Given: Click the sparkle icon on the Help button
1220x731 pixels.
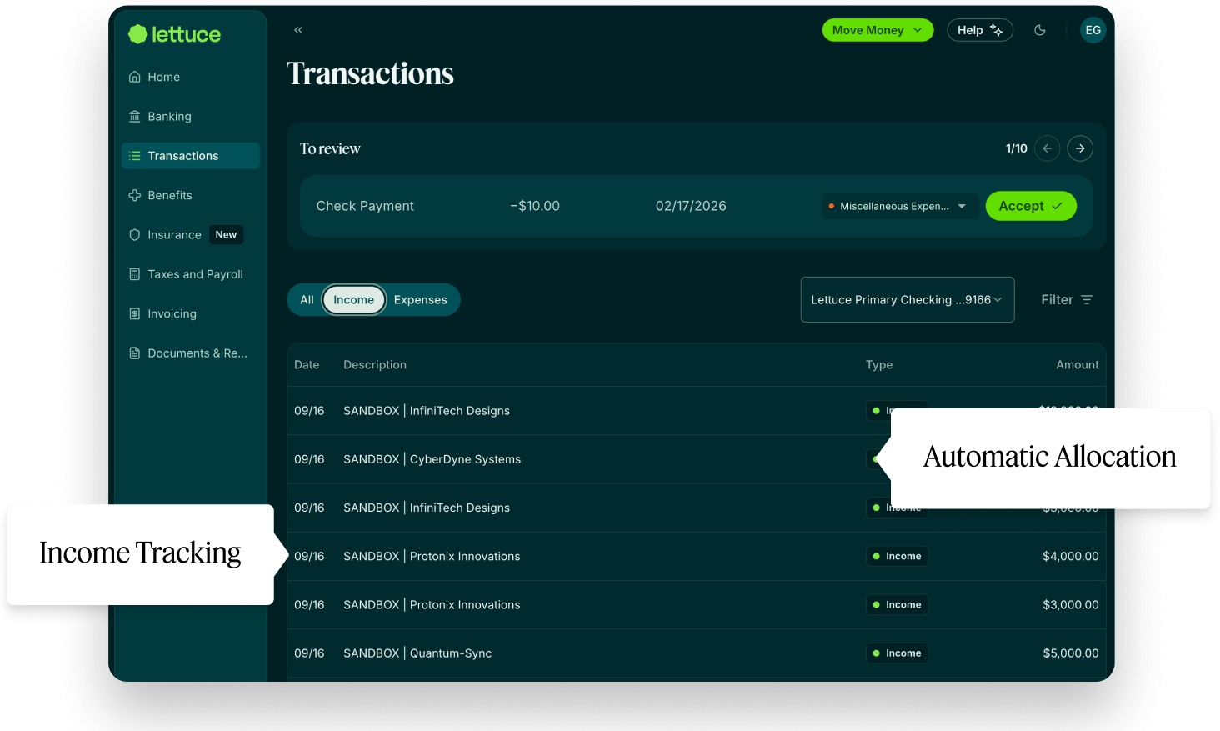Looking at the screenshot, I should (x=996, y=30).
